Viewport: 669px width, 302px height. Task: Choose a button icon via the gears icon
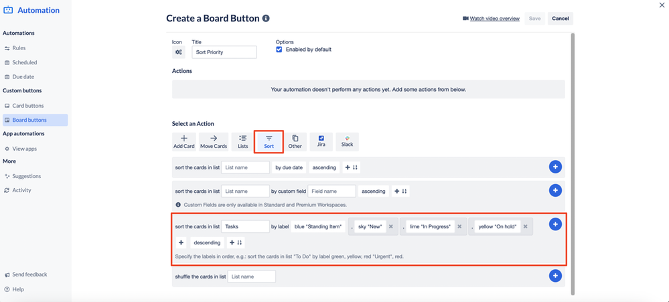pos(179,52)
